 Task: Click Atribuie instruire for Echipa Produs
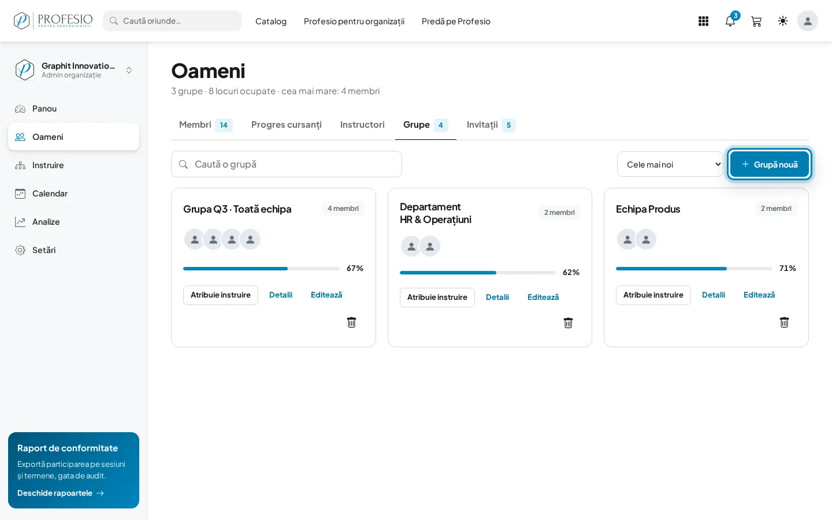coord(653,295)
